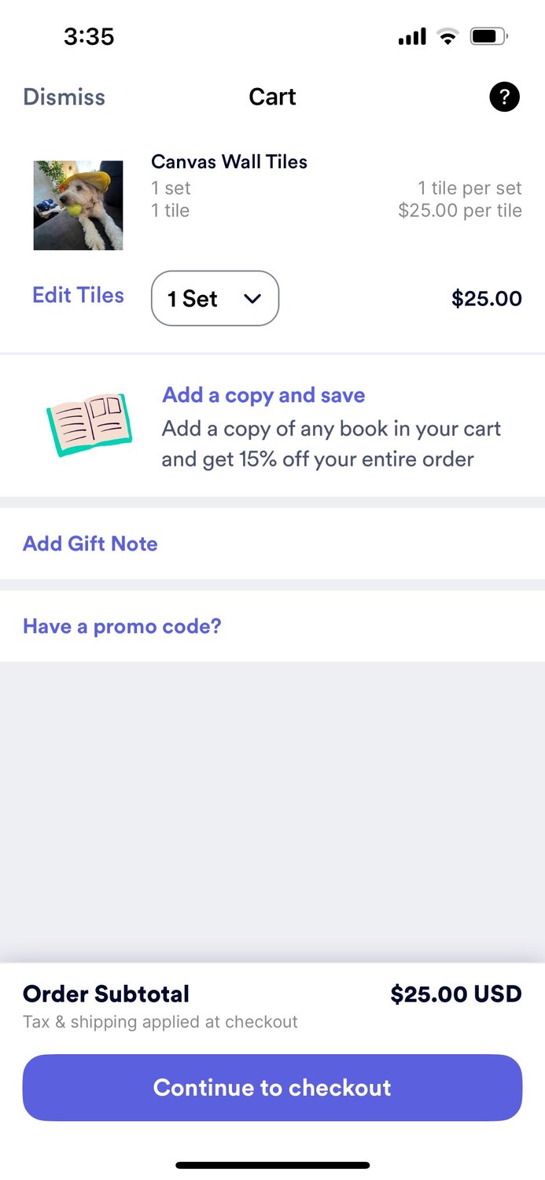The height and width of the screenshot is (1180, 545).
Task: Tap the 3:35 status bar clock
Action: [x=89, y=36]
